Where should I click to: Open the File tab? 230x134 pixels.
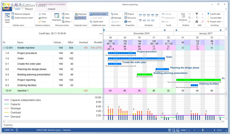click(7, 9)
